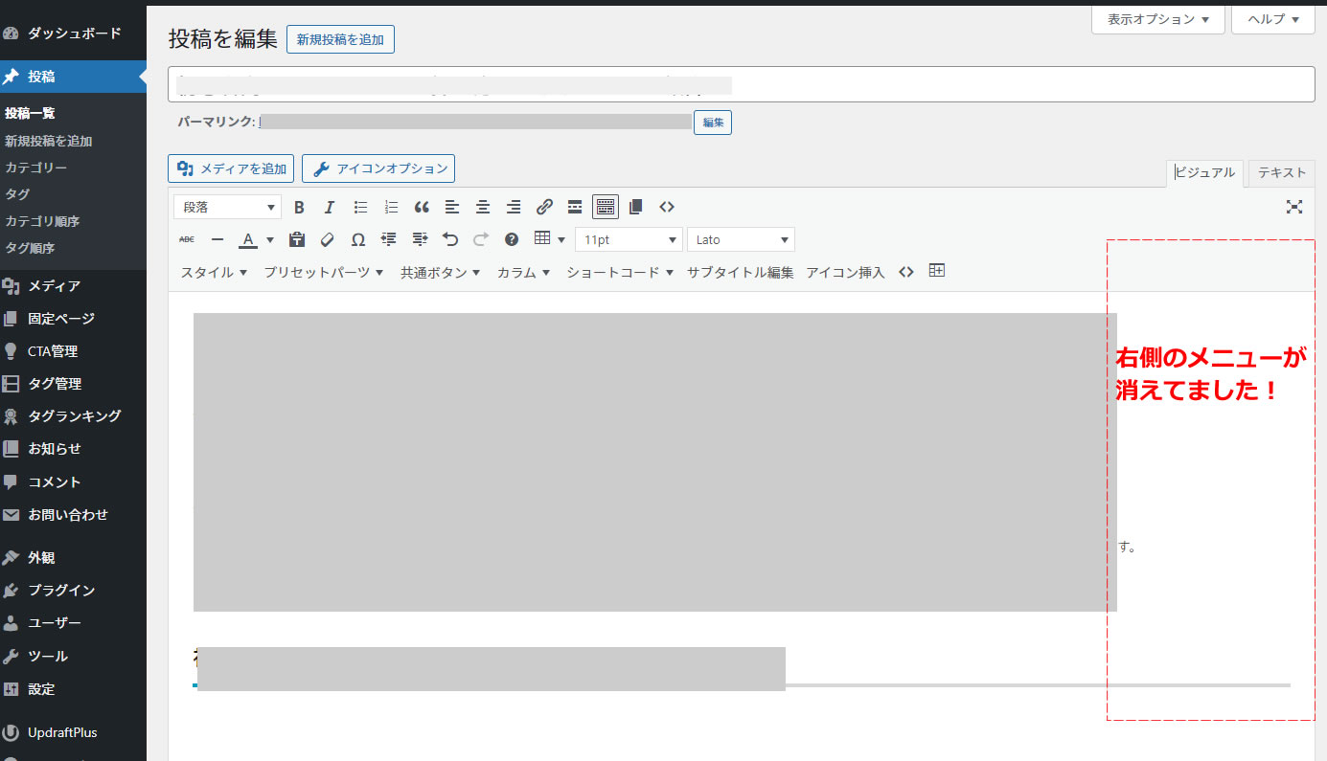Align text left
The height and width of the screenshot is (761, 1327).
[452, 207]
